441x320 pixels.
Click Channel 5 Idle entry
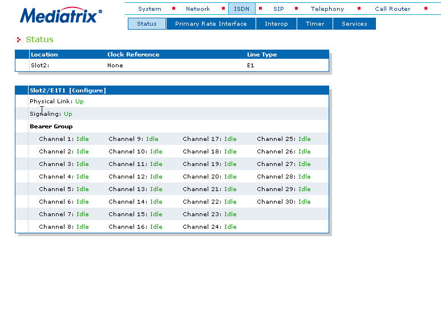64,189
